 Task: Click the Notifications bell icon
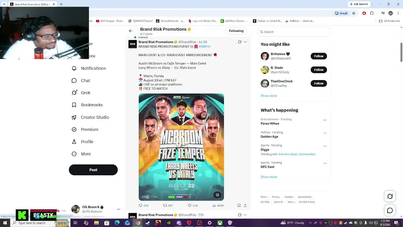click(74, 68)
